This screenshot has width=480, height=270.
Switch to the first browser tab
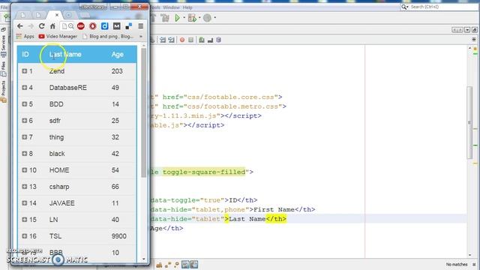[23, 15]
